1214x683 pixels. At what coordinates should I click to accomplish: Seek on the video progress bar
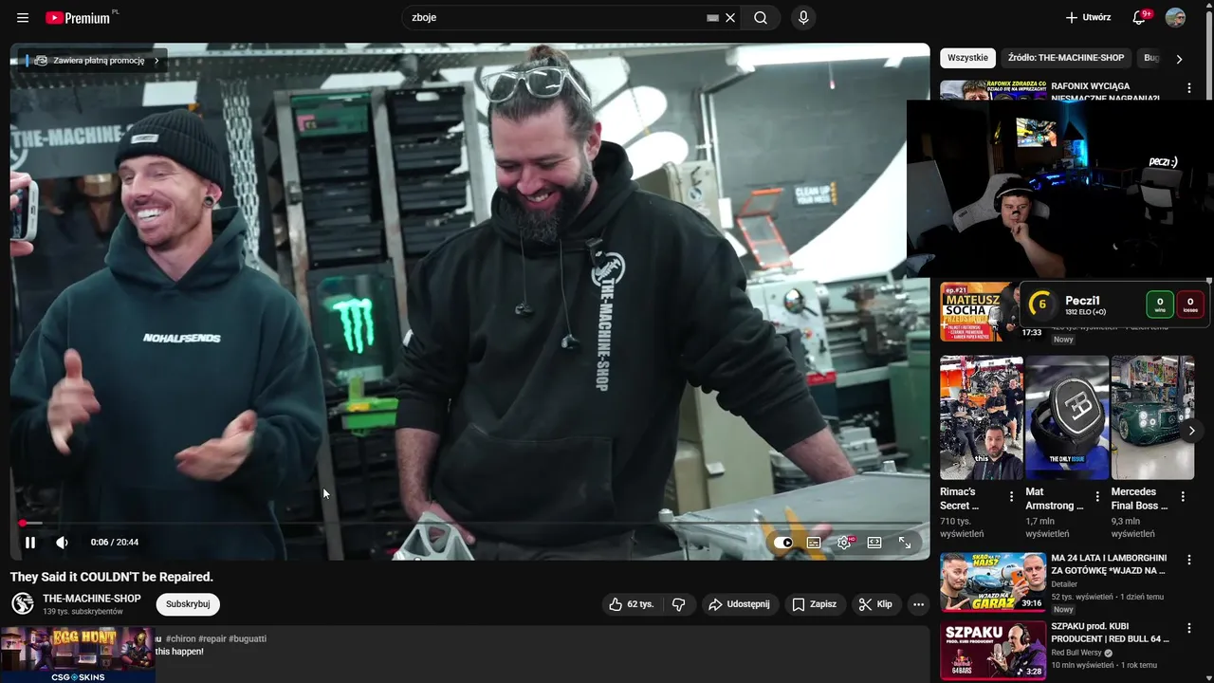(470, 523)
